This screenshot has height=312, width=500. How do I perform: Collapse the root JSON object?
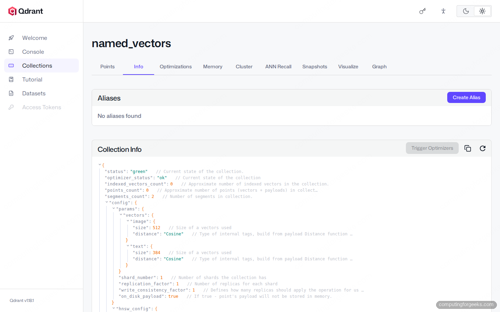[x=100, y=165]
